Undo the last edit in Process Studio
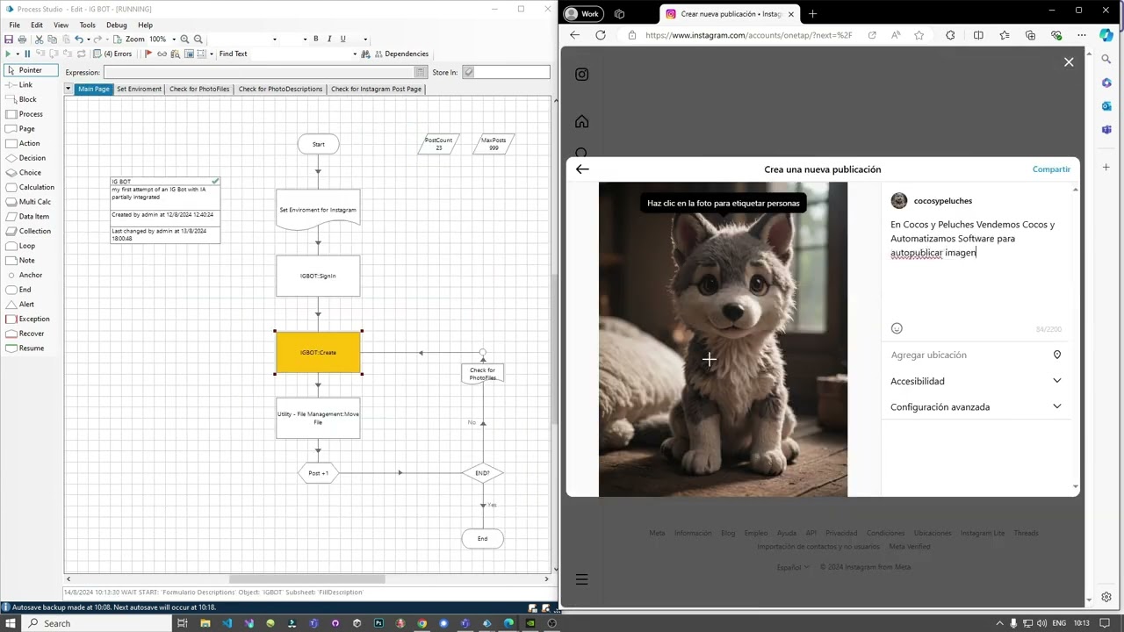Screen dimensions: 1124x632 (x=79, y=39)
